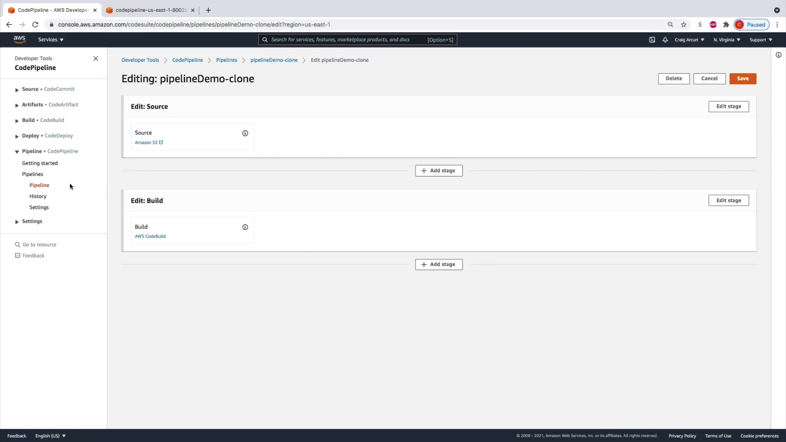Open the Support dropdown menu
Image resolution: width=786 pixels, height=442 pixels.
click(x=761, y=40)
